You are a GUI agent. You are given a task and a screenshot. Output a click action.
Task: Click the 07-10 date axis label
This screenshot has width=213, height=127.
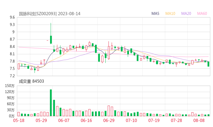[131, 120]
